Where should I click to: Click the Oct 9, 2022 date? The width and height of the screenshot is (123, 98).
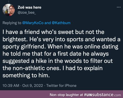point(33,86)
